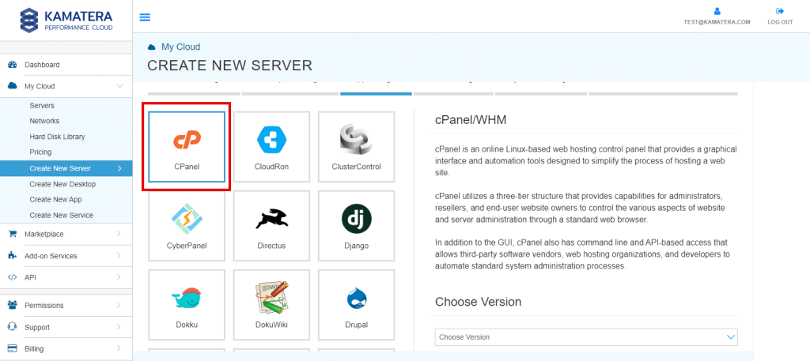Toggle the hamburger menu icon
Screen dimensions: 810x361
click(146, 17)
